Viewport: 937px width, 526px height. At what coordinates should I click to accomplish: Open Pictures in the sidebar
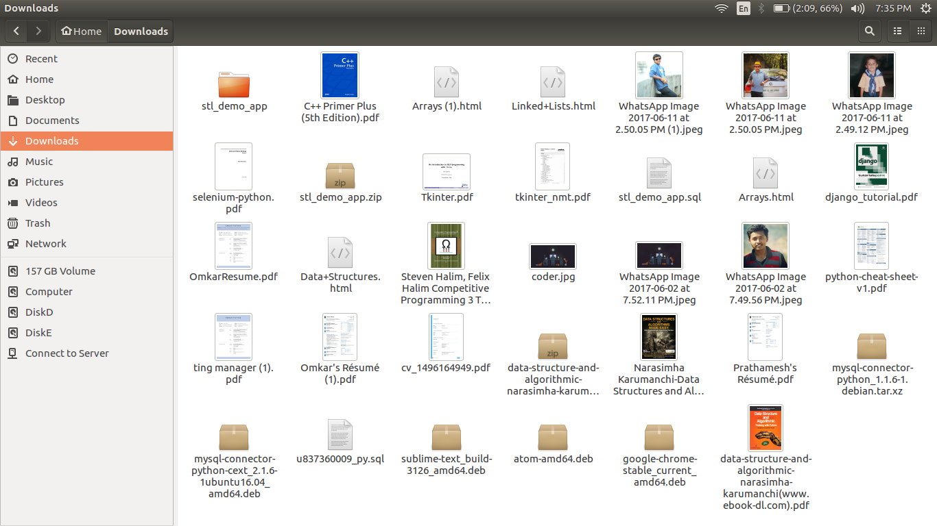[86, 182]
